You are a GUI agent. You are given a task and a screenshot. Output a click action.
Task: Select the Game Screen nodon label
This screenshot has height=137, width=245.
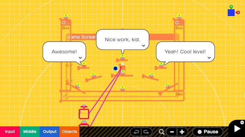81,37
